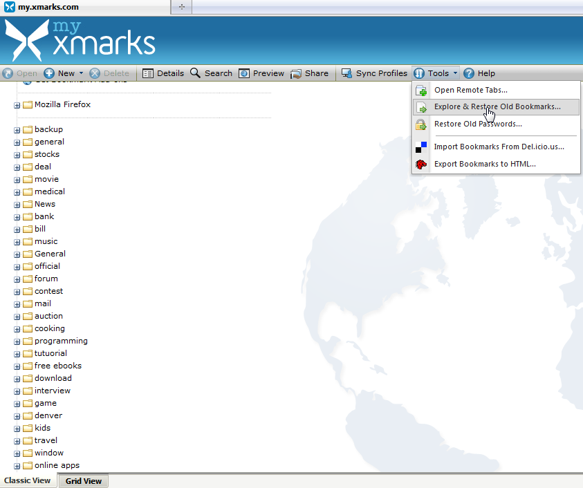Click the Preview icon in toolbar
This screenshot has height=488, width=583.
pyautogui.click(x=244, y=73)
